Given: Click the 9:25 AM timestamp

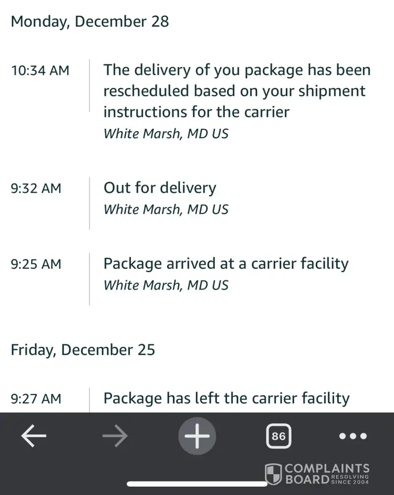Looking at the screenshot, I should point(36,264).
